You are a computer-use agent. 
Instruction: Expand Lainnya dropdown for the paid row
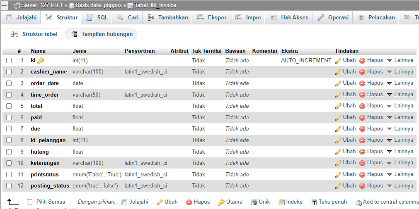point(400,117)
